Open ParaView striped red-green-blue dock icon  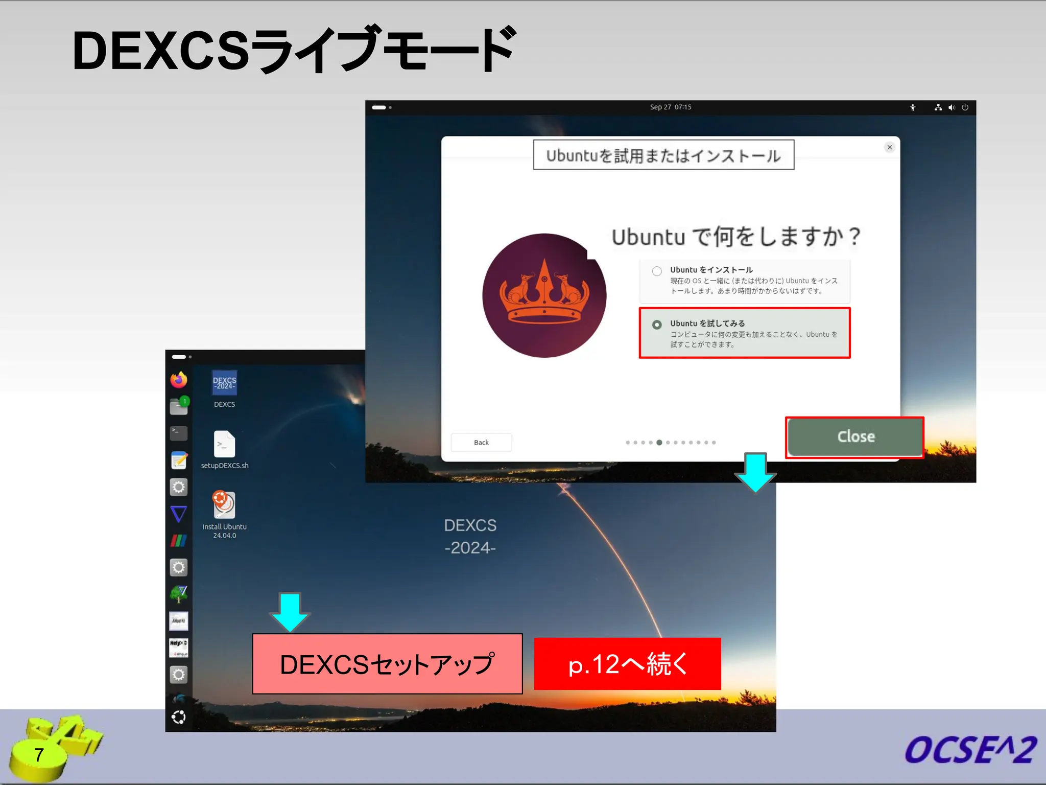[x=179, y=540]
